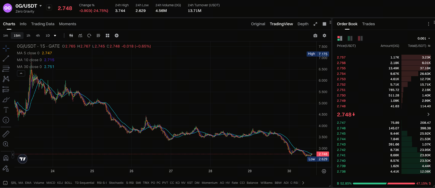Screen dimensions: 435x188
Task: Activate the zoom in tool
Action: coord(6,144)
